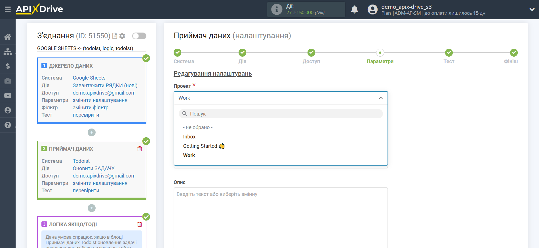Go to Home in sidebar
Image resolution: width=539 pixels, height=248 pixels.
point(8,37)
